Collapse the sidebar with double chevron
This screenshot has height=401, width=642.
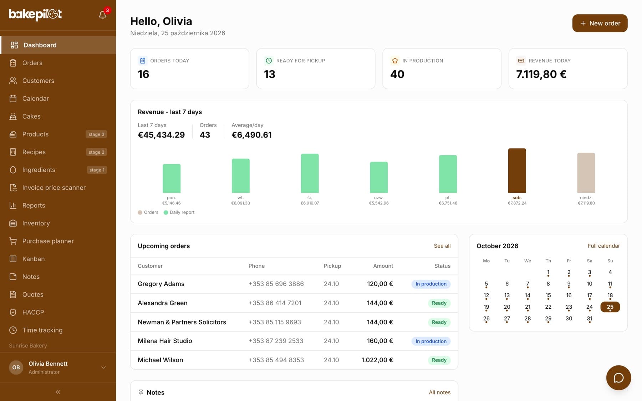[58, 392]
